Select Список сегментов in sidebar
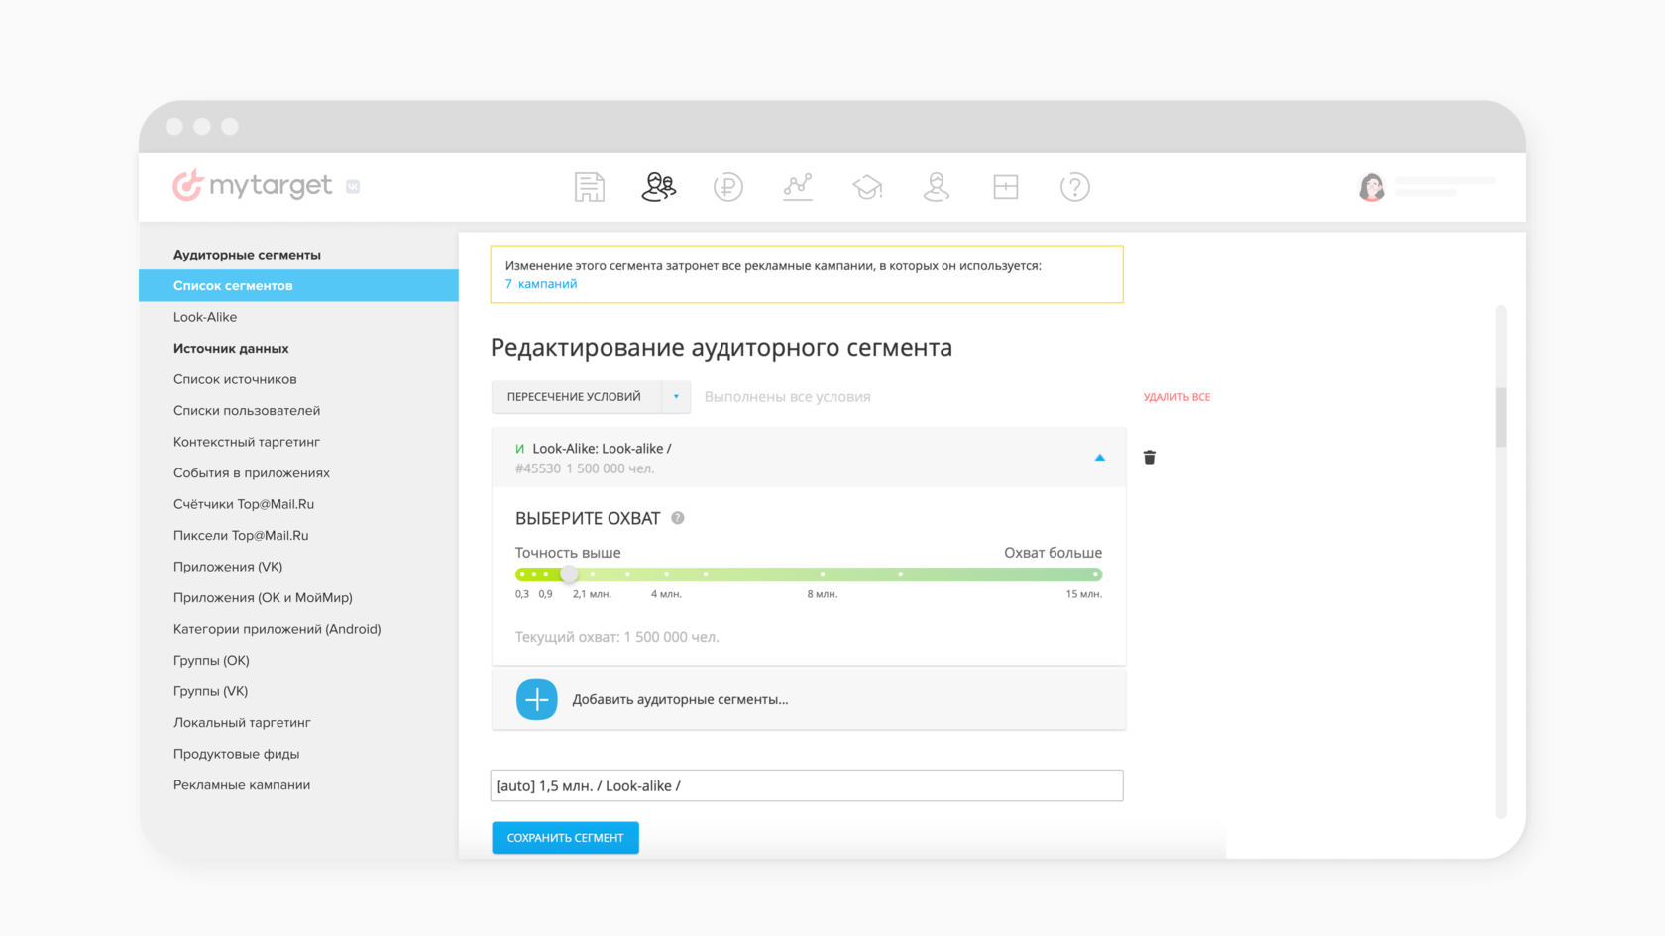Image resolution: width=1665 pixels, height=936 pixels. tap(298, 285)
